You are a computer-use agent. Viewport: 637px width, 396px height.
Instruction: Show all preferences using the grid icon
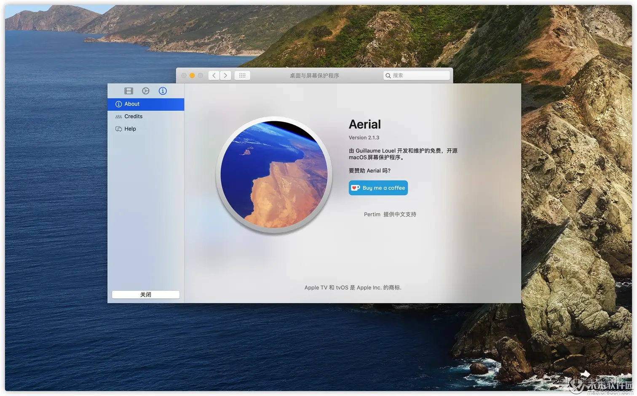point(242,76)
